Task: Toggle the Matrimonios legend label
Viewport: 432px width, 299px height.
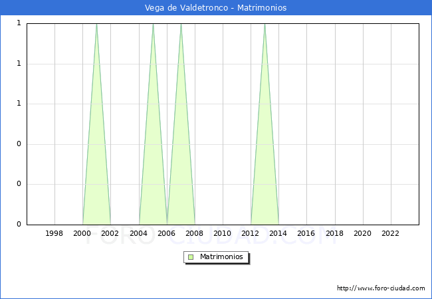Action: 222,257
